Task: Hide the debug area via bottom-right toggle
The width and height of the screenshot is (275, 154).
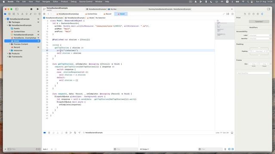Action: click(232, 133)
